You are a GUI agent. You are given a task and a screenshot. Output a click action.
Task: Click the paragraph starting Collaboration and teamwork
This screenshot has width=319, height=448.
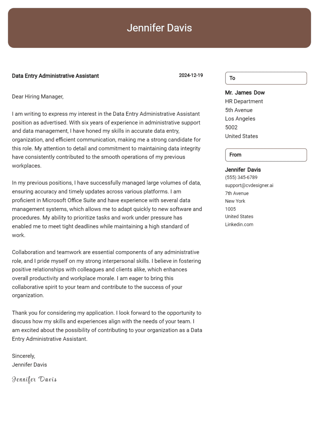point(106,274)
